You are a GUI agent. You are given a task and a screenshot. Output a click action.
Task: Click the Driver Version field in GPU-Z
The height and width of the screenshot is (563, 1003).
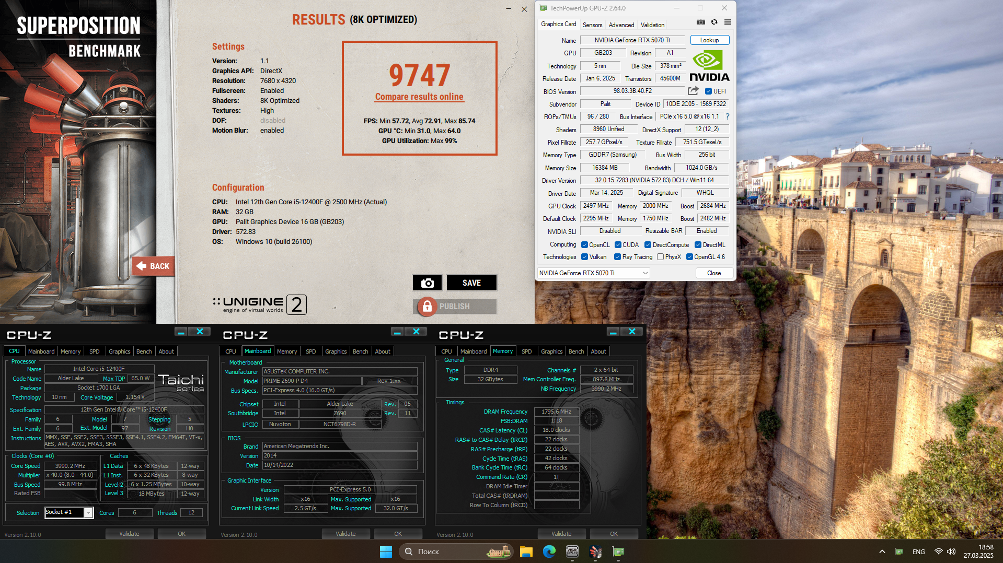(654, 180)
